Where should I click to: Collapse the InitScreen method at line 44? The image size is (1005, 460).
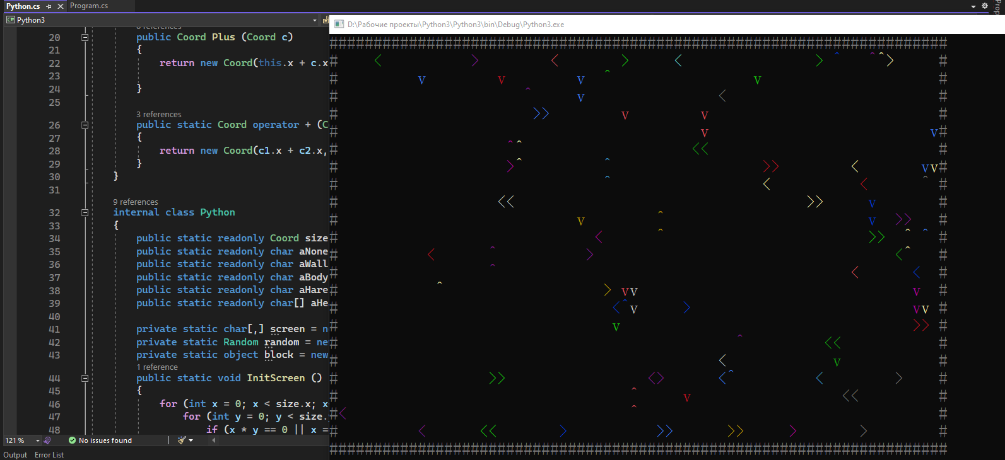pyautogui.click(x=85, y=378)
